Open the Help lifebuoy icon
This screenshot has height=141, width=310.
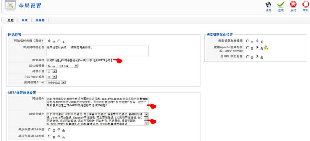(306, 4)
